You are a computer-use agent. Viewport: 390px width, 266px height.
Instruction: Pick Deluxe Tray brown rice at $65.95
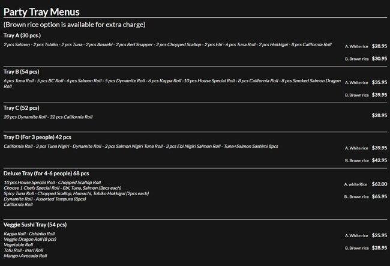click(x=379, y=197)
